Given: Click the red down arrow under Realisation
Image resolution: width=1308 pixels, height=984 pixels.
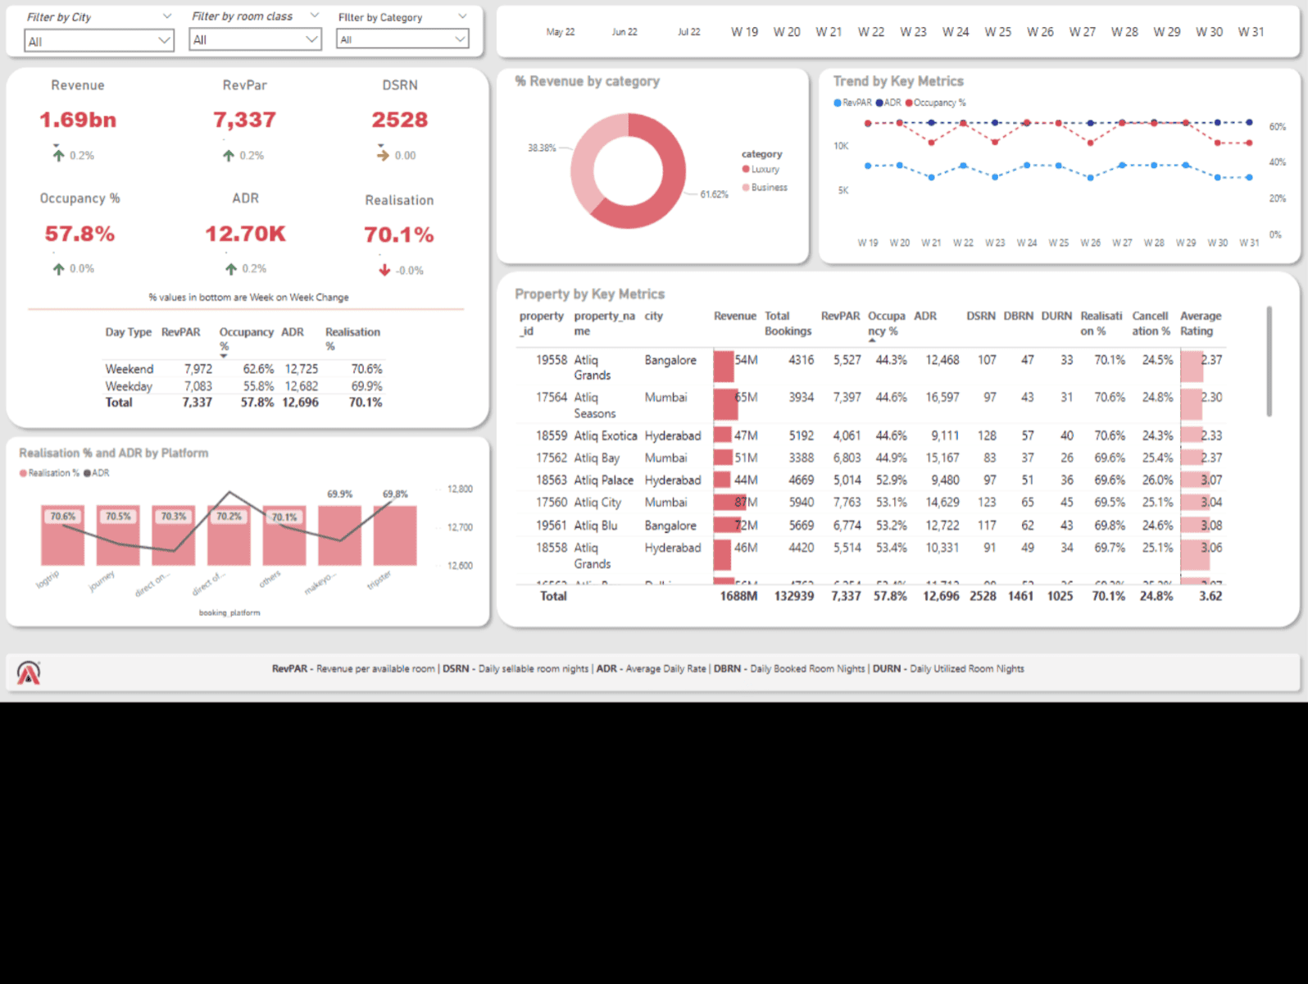Looking at the screenshot, I should (384, 270).
